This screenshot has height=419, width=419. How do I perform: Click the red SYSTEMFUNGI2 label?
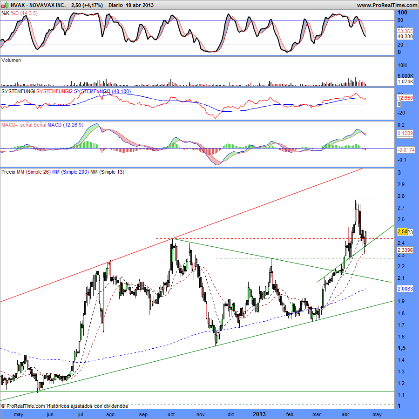point(54,91)
